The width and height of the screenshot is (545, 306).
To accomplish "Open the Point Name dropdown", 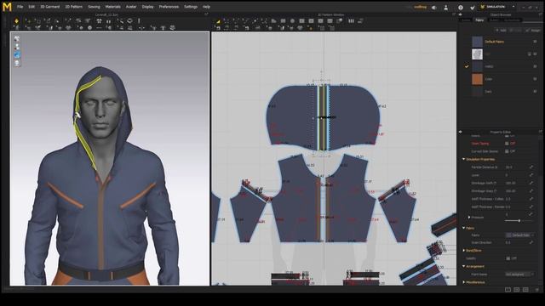I will click(519, 275).
